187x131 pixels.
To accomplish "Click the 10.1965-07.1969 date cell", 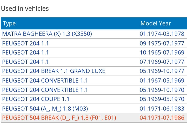I will 162,53.
